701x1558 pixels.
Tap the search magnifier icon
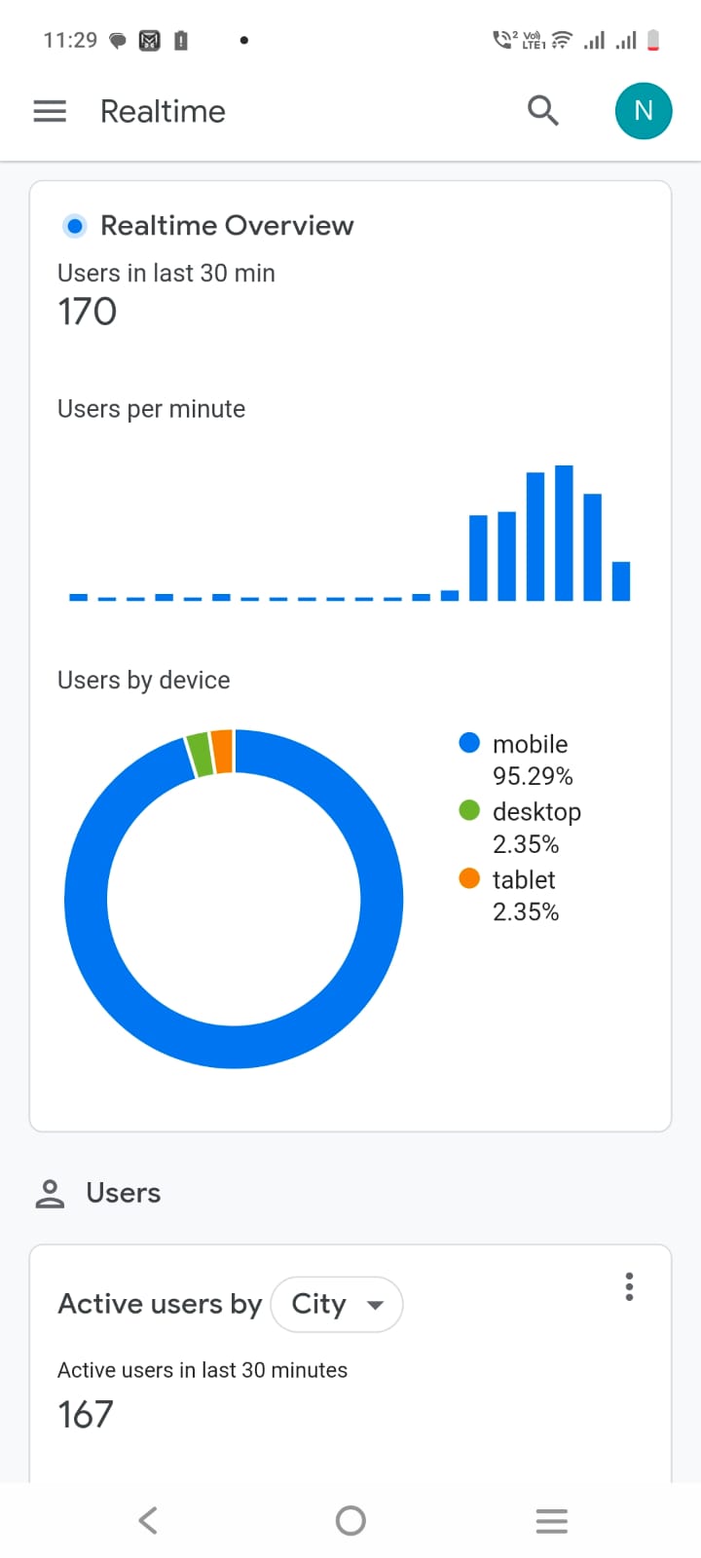(x=542, y=111)
